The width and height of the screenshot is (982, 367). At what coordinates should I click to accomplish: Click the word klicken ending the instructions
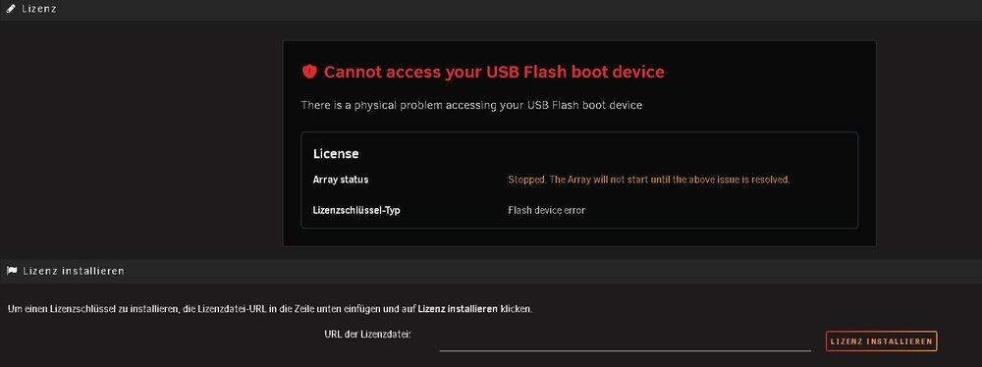point(517,309)
